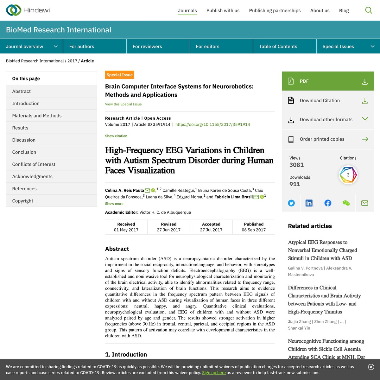This screenshot has width=380, height=380.
Task: Share the article on LinkedIn
Action: coord(309,203)
